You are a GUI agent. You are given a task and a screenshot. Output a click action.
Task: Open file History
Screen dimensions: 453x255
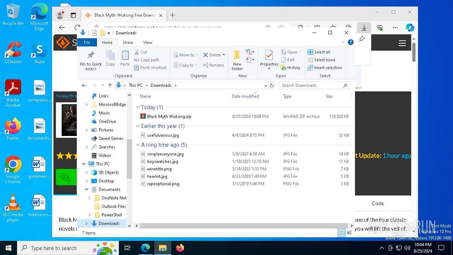(291, 68)
